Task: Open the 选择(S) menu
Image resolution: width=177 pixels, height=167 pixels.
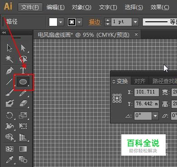Action: [x=134, y=7]
